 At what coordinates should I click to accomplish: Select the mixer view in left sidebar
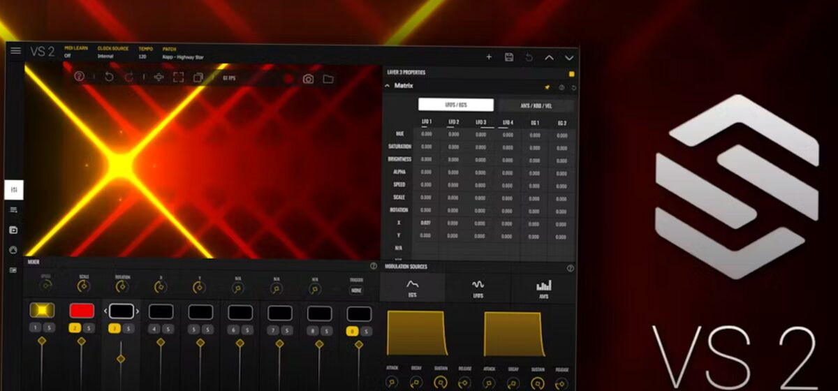[14, 190]
